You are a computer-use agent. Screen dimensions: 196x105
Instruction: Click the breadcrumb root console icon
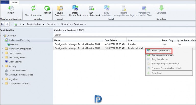coord(16,24)
